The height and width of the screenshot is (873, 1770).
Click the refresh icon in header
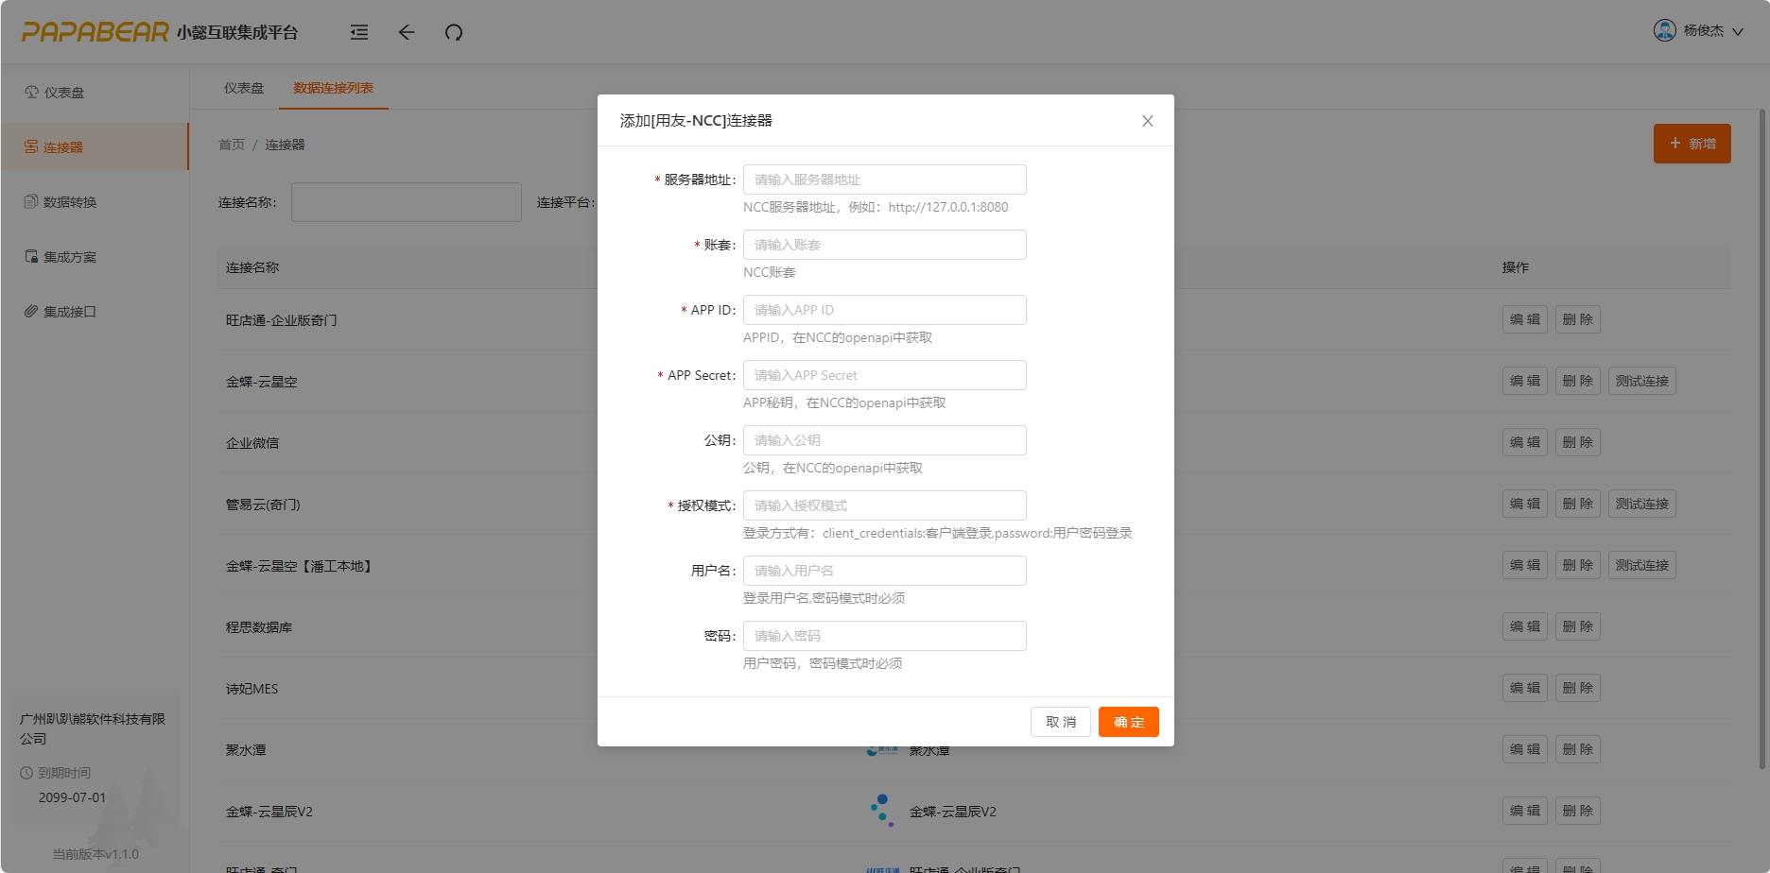[454, 32]
